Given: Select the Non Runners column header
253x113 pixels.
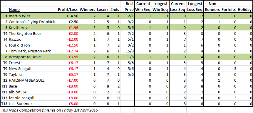Looking at the screenshot, I should click(x=212, y=7).
